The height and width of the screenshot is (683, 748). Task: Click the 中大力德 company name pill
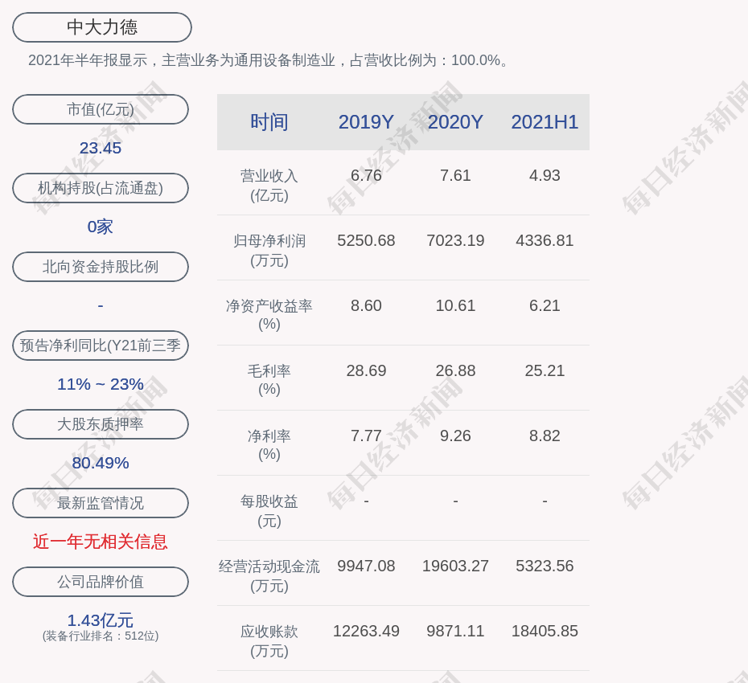[x=102, y=27]
